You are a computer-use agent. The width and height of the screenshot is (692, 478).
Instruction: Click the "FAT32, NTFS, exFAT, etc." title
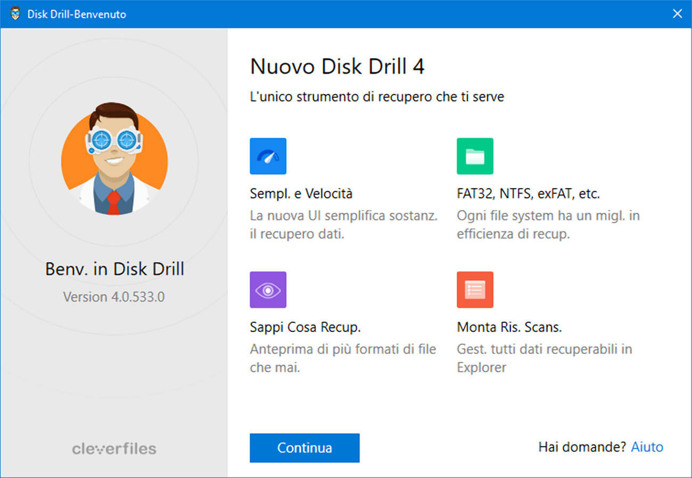coord(529,194)
